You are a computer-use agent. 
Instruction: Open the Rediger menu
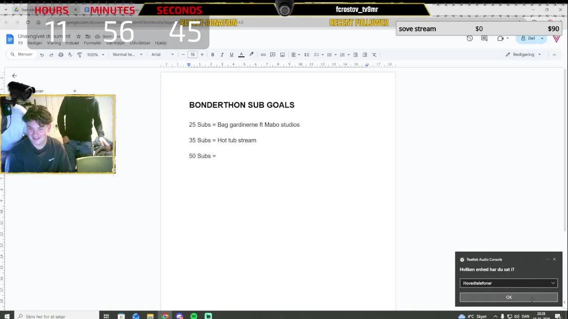tap(35, 43)
